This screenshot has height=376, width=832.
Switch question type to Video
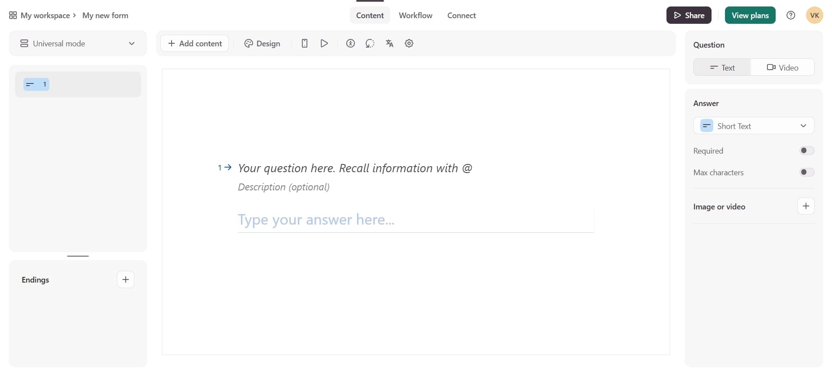coord(782,67)
